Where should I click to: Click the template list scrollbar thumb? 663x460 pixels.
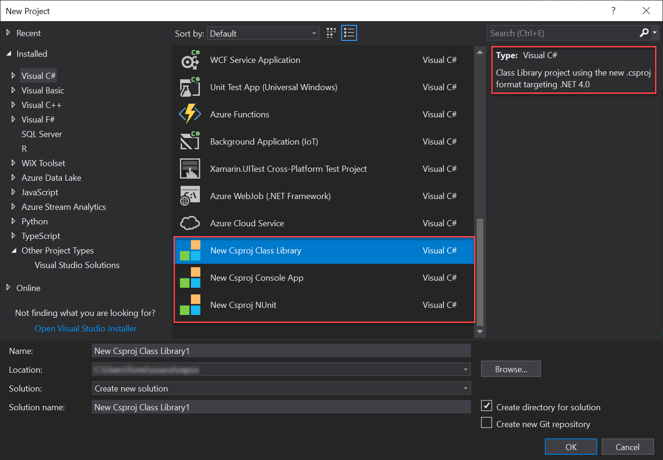480,272
